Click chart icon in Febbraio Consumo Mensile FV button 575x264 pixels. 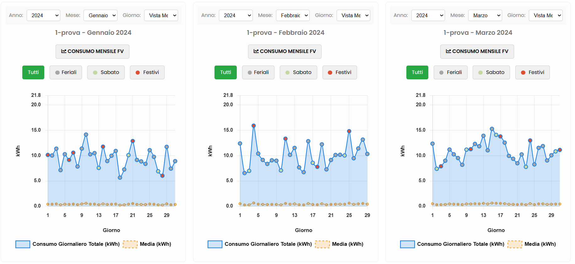click(256, 51)
